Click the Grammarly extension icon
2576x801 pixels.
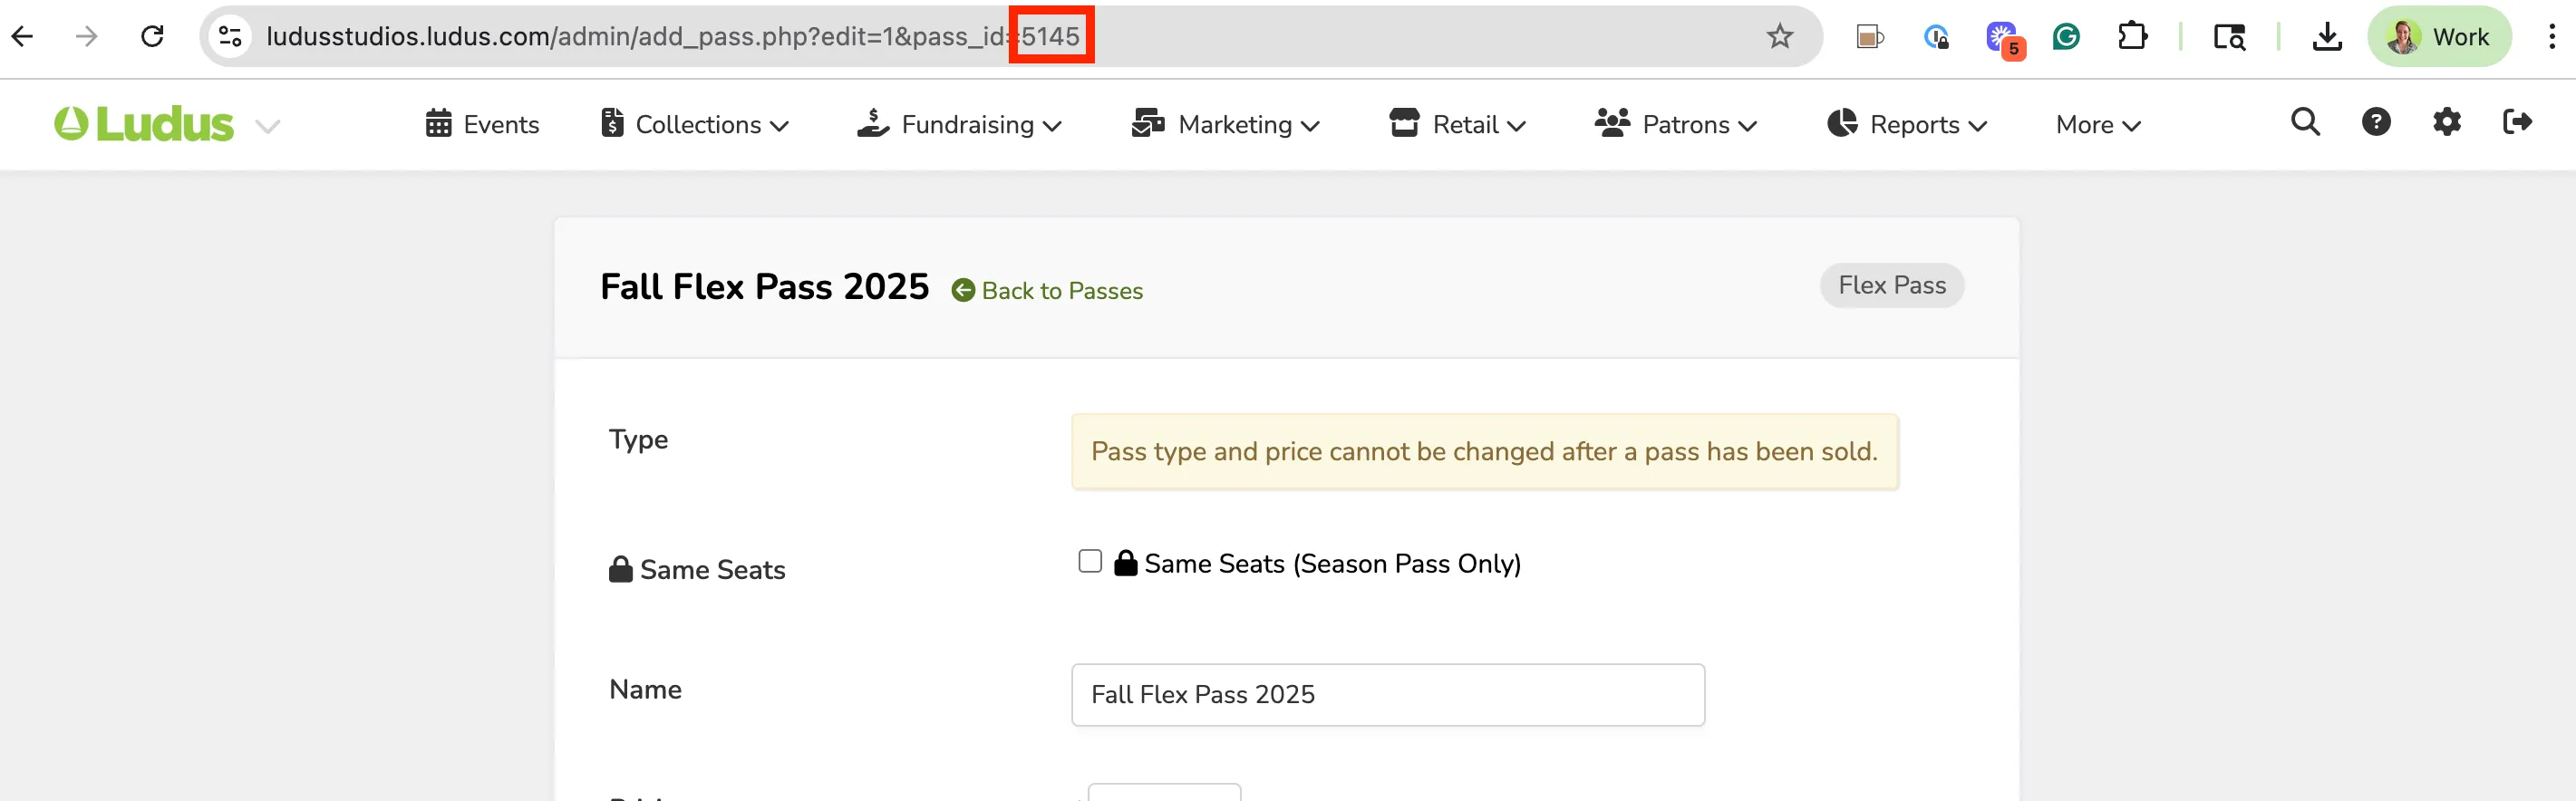(x=2066, y=37)
